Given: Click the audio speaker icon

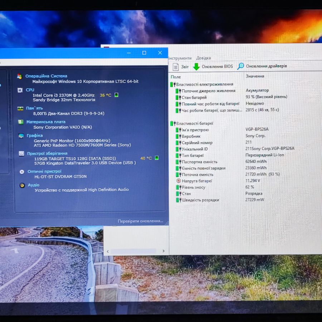Looking at the screenshot, I should click(x=22, y=185).
